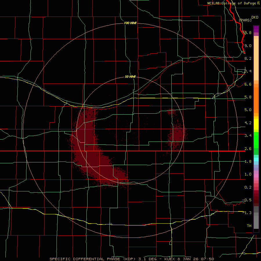
Task: Pick the bright green segment of color scale
Action: click(x=256, y=140)
